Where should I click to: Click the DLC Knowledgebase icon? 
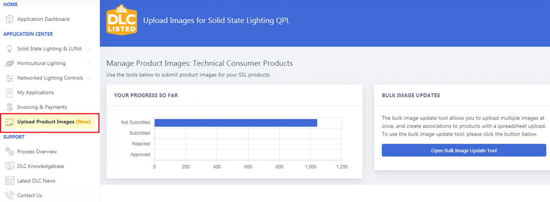point(10,166)
